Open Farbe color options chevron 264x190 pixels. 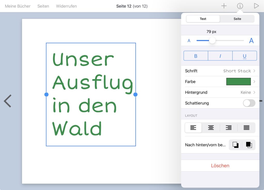coord(254,82)
